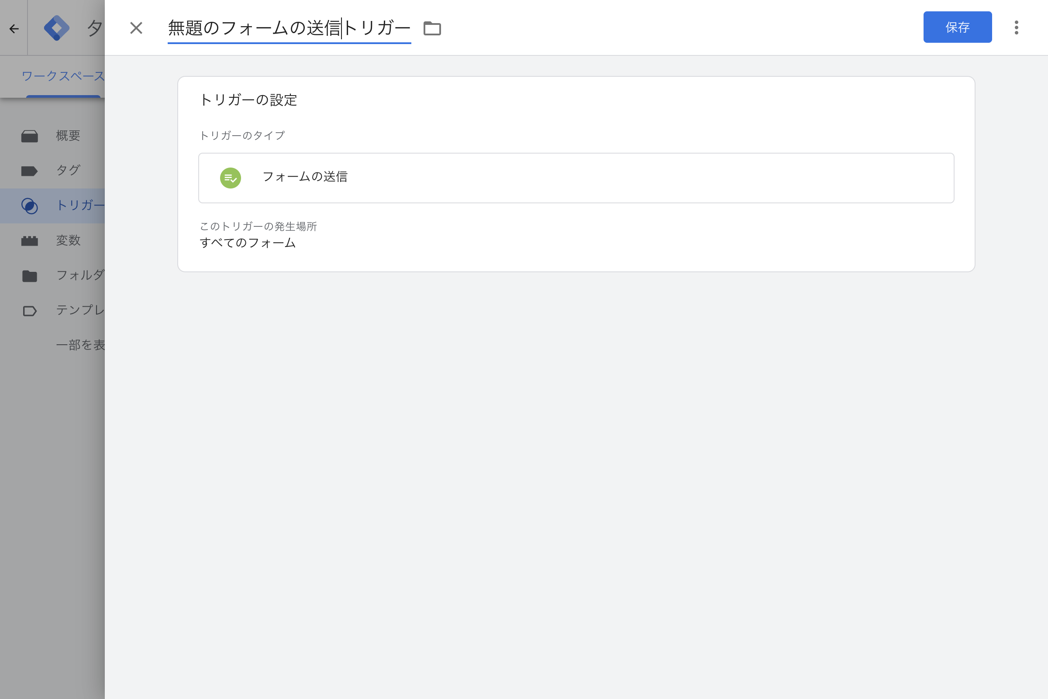Click the trigger circle icon in sidebar
This screenshot has height=699, width=1048.
pyautogui.click(x=29, y=206)
